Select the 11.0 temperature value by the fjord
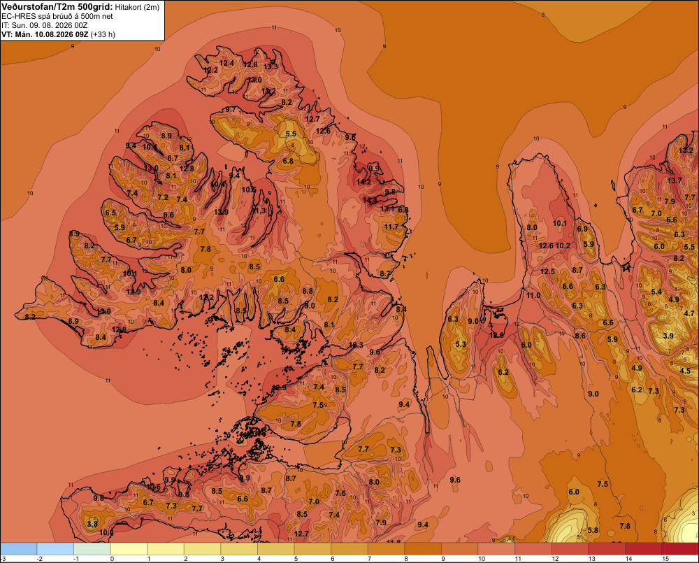 pyautogui.click(x=533, y=295)
